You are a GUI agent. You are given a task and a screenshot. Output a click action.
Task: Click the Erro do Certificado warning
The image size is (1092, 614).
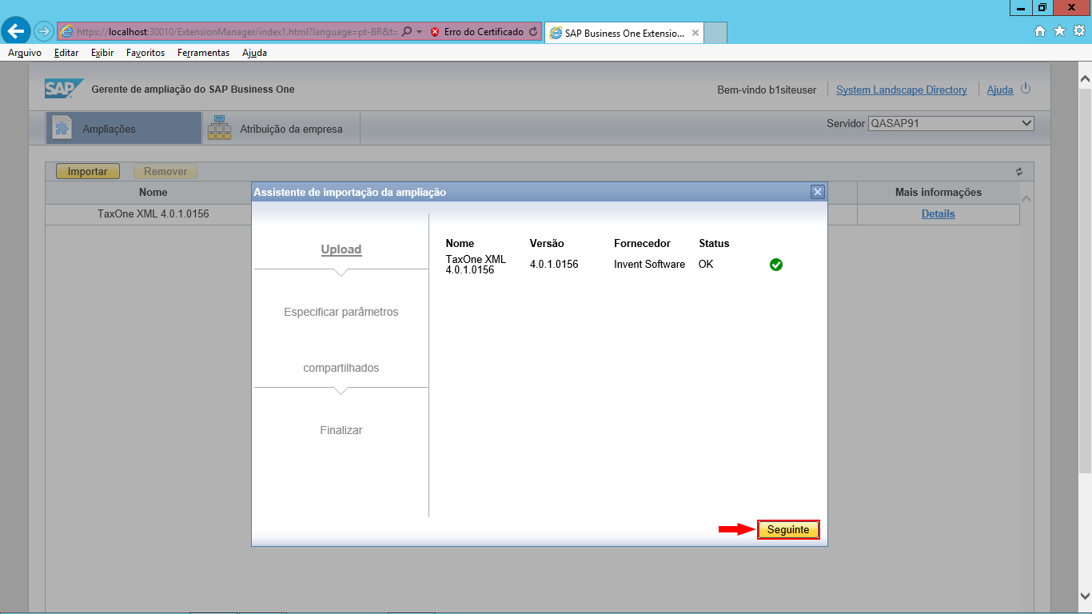tap(477, 32)
